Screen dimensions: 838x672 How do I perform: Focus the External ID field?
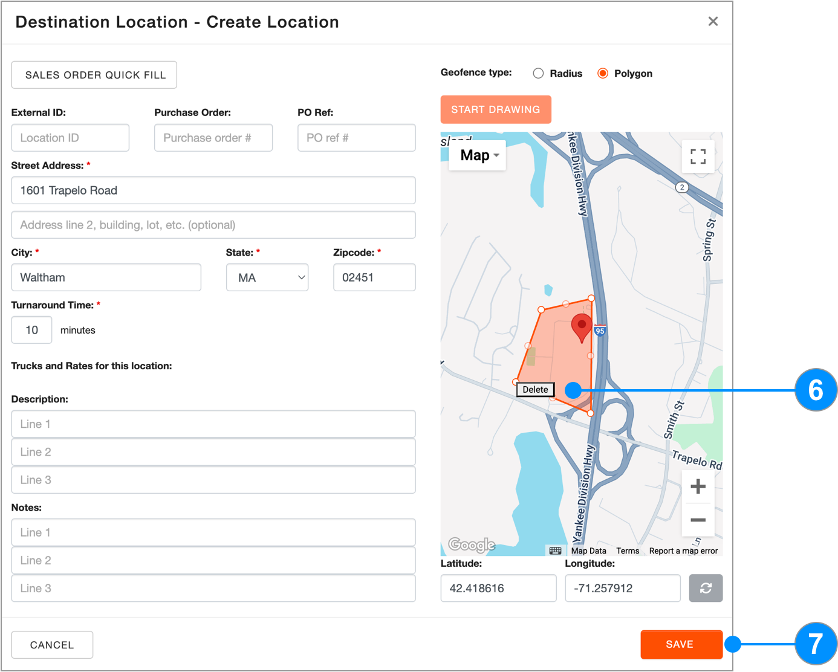click(x=70, y=138)
